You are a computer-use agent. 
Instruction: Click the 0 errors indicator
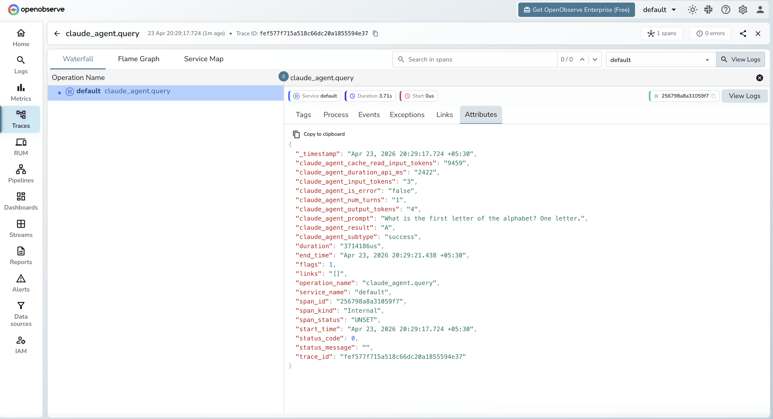tap(711, 33)
